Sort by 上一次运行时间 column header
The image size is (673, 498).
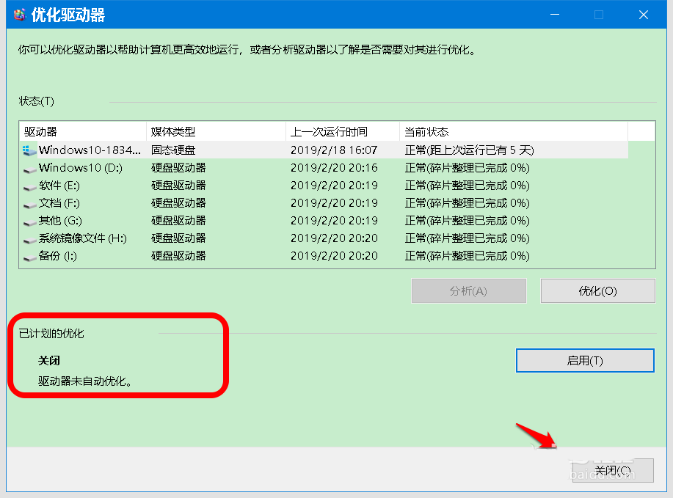click(343, 132)
